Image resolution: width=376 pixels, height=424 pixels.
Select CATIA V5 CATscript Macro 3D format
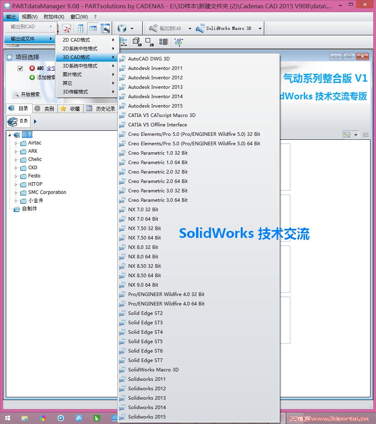click(x=198, y=115)
